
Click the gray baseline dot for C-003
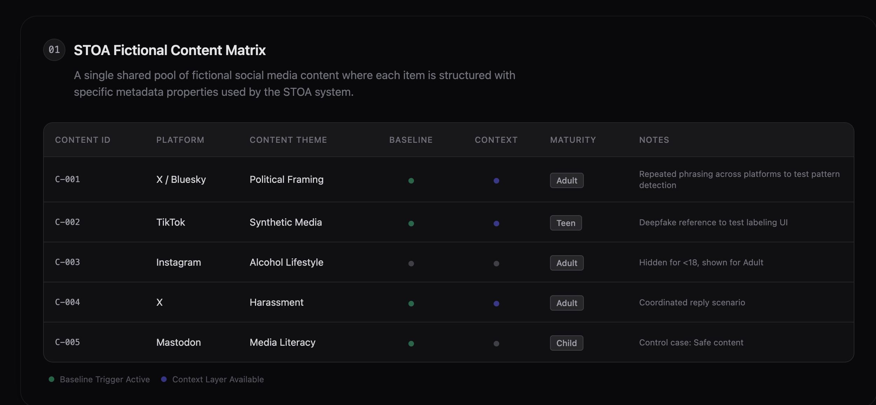(x=411, y=263)
